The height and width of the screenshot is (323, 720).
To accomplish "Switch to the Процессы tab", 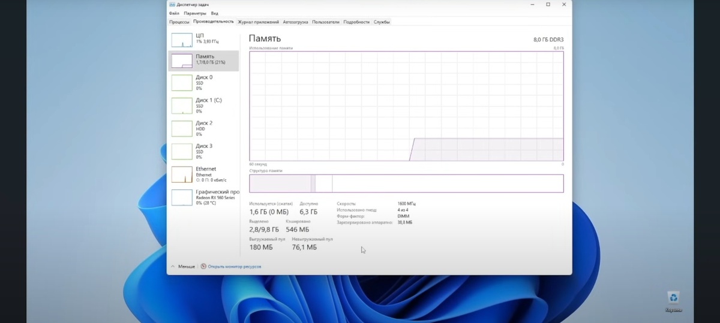I will coord(179,22).
